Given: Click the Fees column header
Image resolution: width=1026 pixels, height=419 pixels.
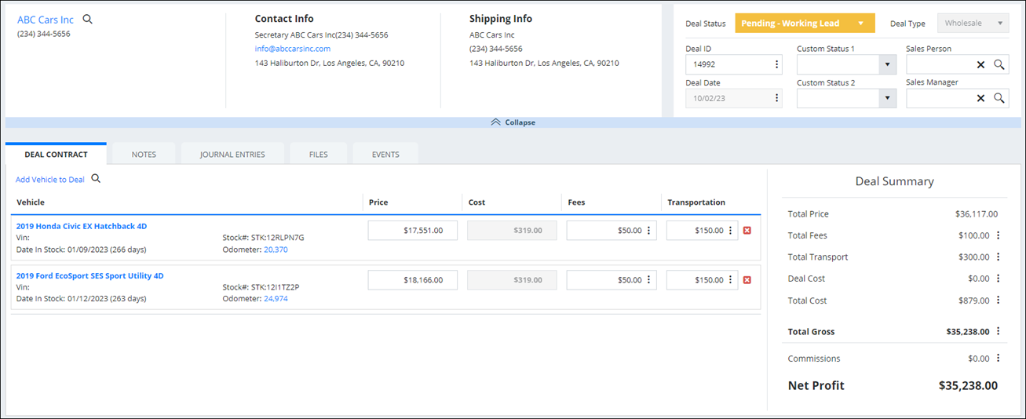Looking at the screenshot, I should (x=576, y=202).
